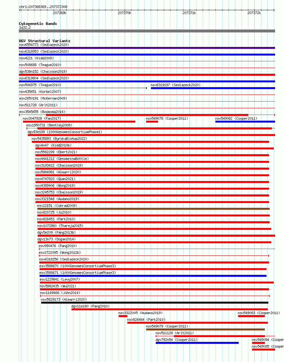
Task: Click the brown esv22151 variant bar
Action: tap(153, 209)
